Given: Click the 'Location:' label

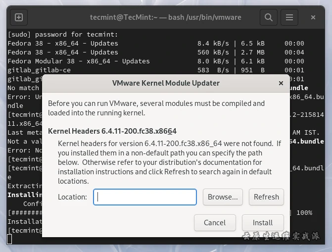Looking at the screenshot, I should [x=72, y=197].
